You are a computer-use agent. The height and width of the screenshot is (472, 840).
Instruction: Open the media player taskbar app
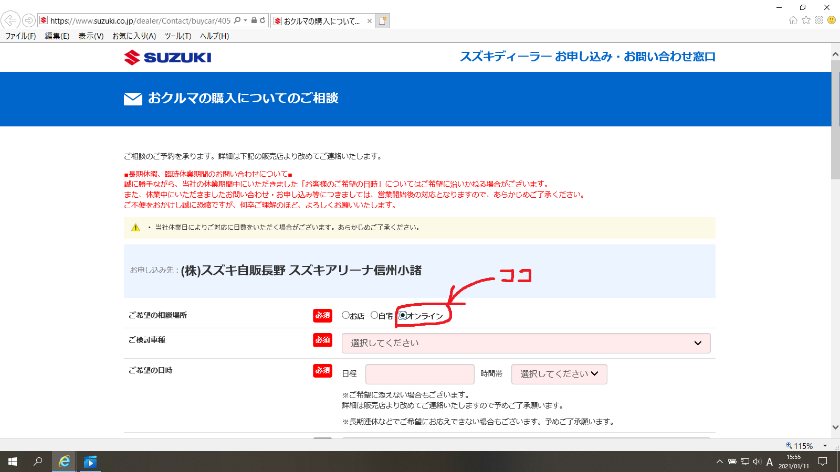[x=90, y=462]
